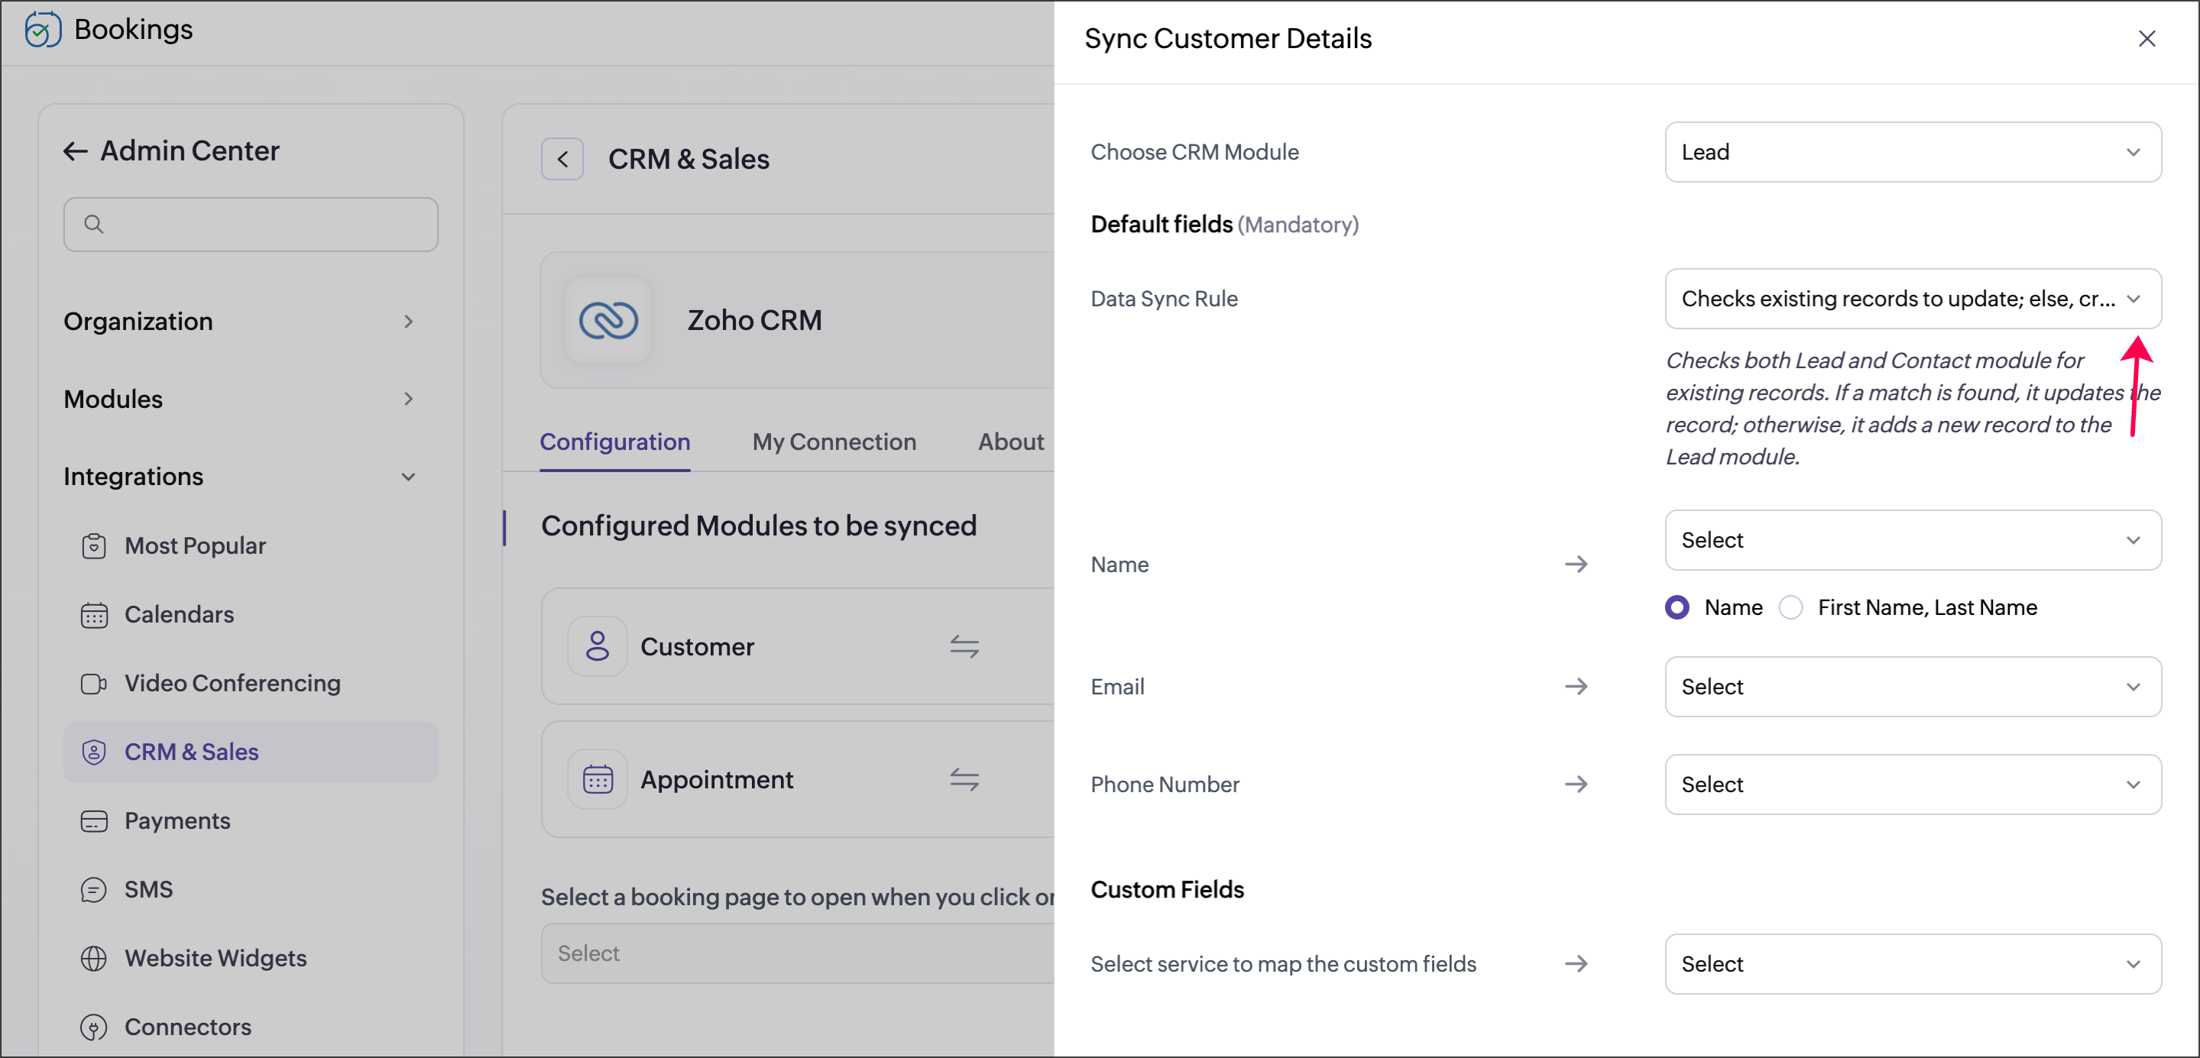Open the Email field mapping dropdown
This screenshot has width=2200, height=1058.
[1912, 687]
